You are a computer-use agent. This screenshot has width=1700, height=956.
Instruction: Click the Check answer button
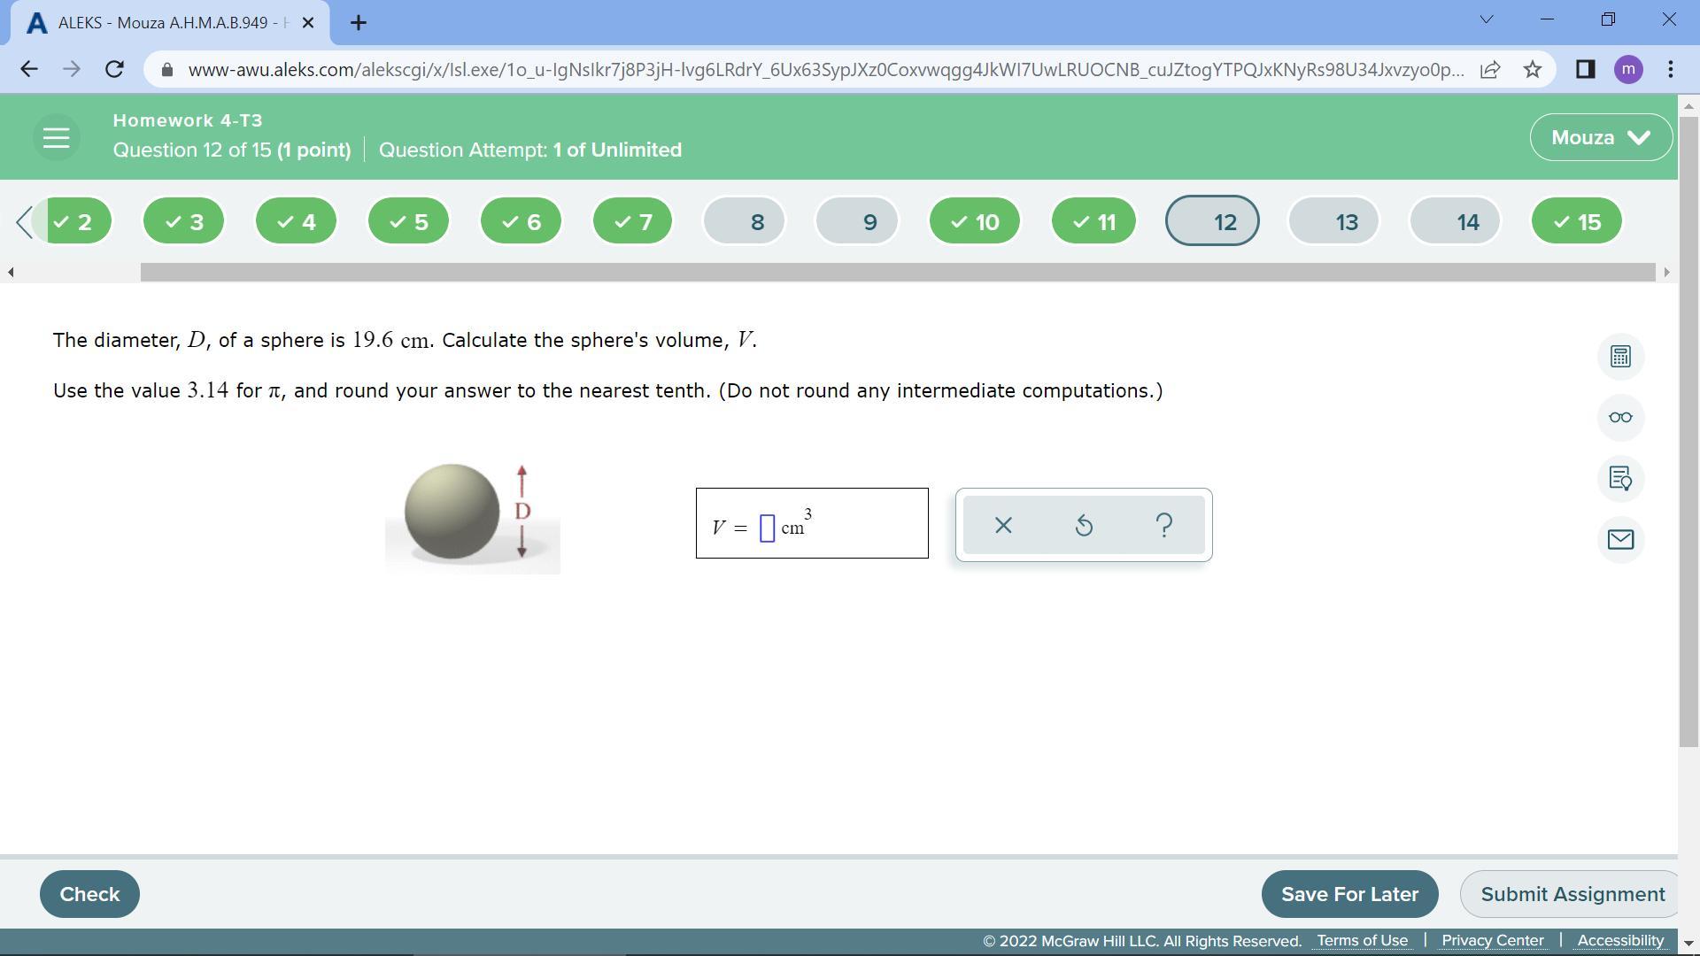click(89, 894)
